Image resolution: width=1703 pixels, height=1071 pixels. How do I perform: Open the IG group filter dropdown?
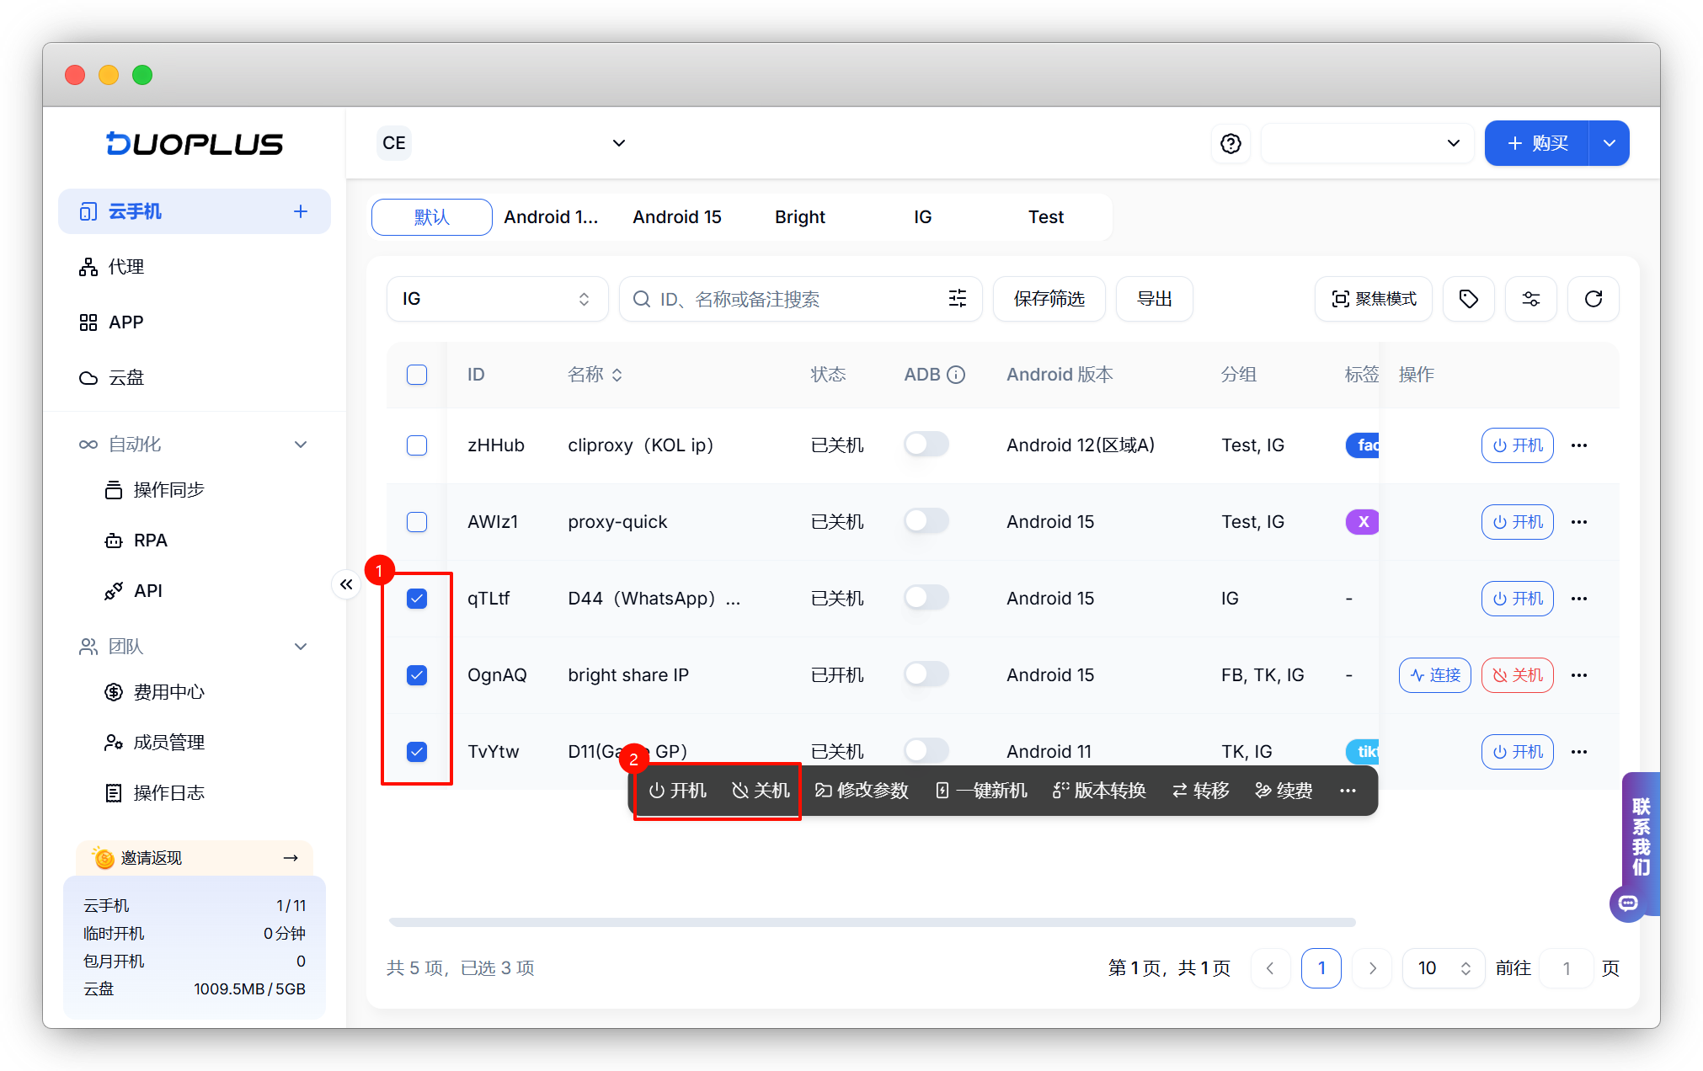click(497, 299)
